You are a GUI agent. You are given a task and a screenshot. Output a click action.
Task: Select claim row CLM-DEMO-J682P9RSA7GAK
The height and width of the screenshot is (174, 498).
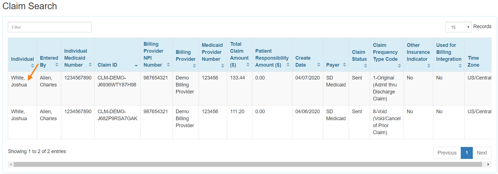(117, 115)
